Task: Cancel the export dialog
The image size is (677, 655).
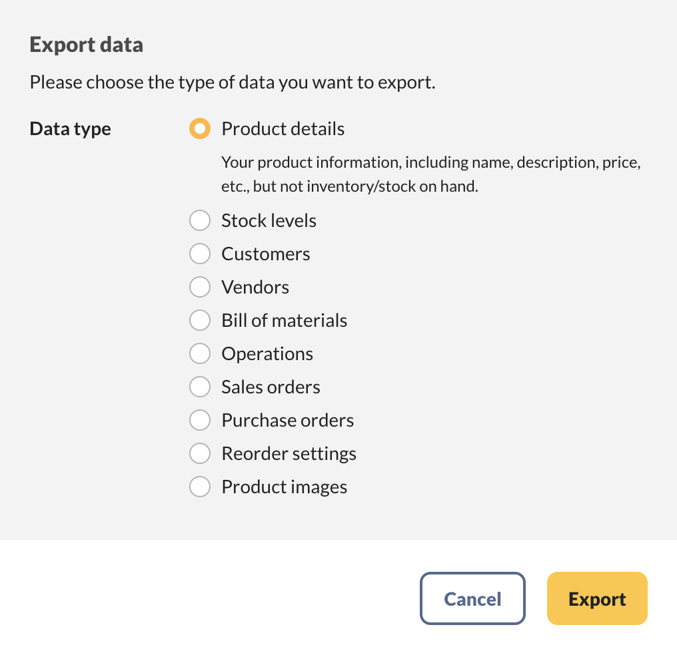Action: (x=472, y=598)
